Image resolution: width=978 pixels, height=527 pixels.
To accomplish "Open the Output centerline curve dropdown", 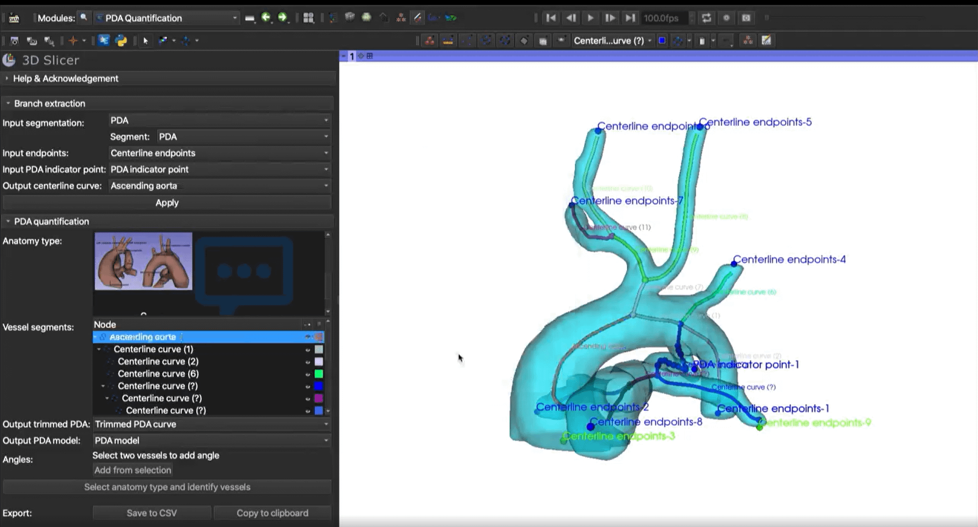I will point(219,186).
